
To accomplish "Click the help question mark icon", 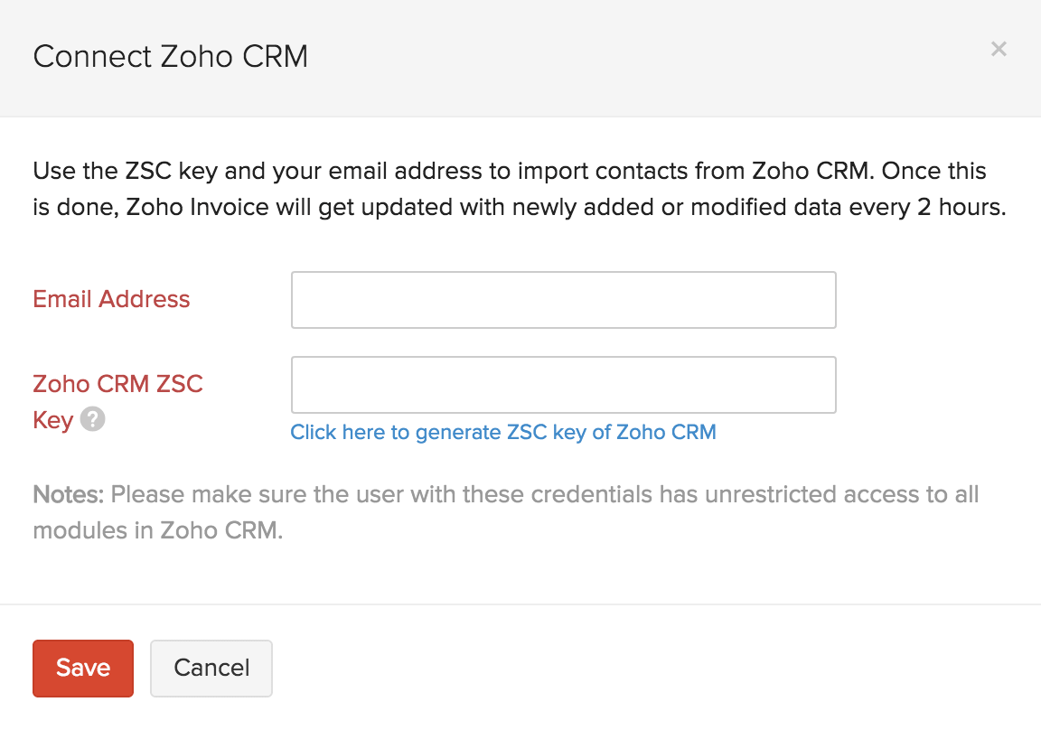I will (92, 420).
